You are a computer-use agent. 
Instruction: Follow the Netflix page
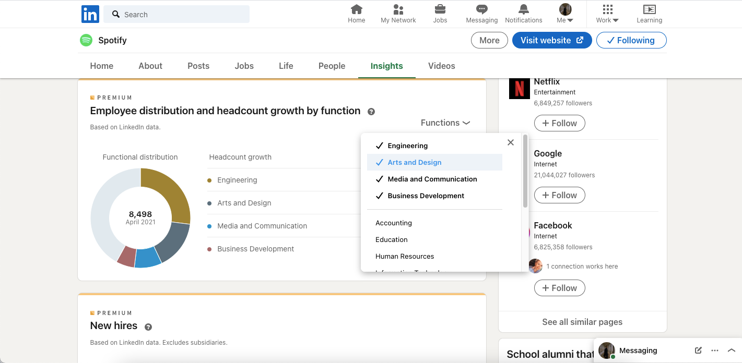point(559,123)
